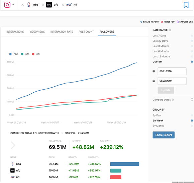Click the Week of 01/01/17 axis label
This screenshot has width=194, height=183.
coord(50,123)
